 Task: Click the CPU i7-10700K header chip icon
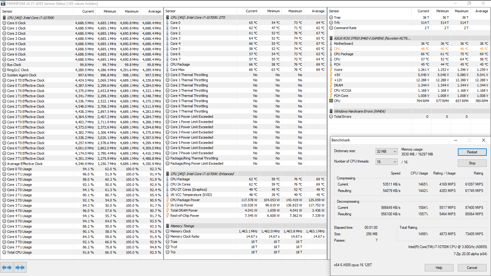tap(4, 18)
